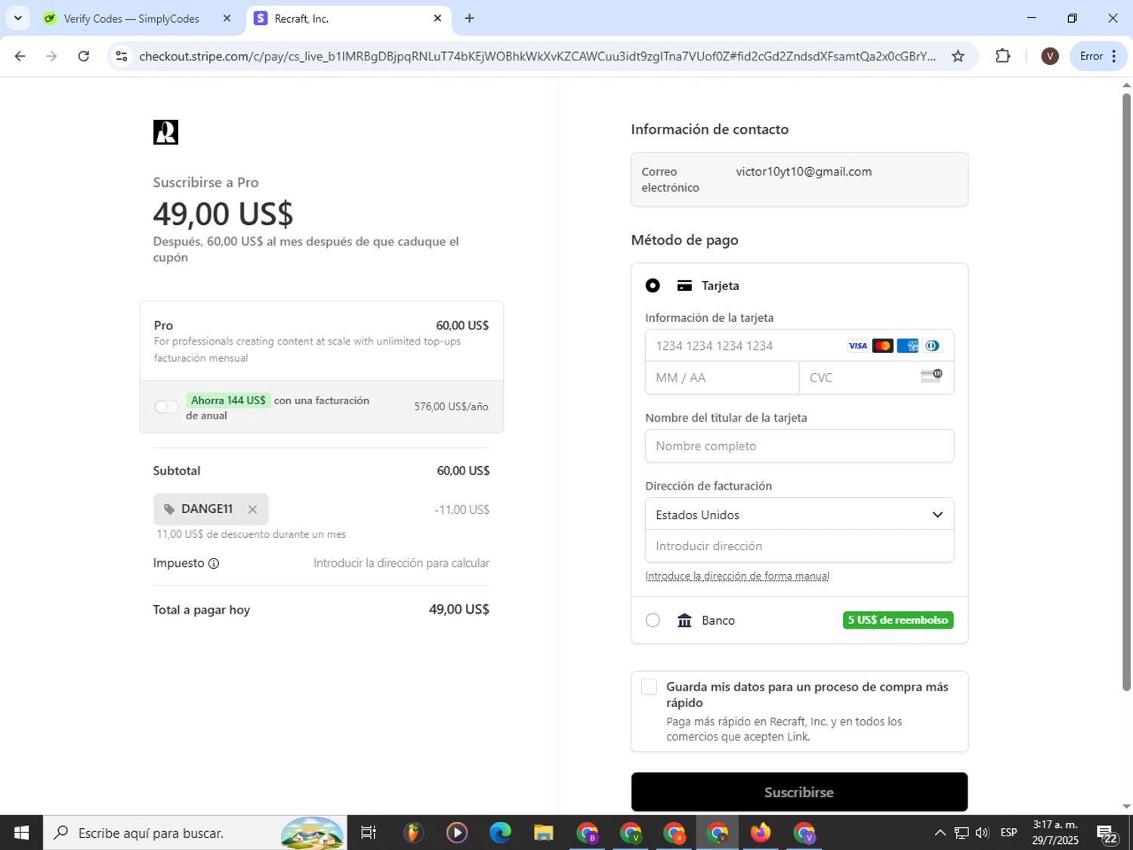Click Introduce la dirección de forma manual link

coord(737,576)
